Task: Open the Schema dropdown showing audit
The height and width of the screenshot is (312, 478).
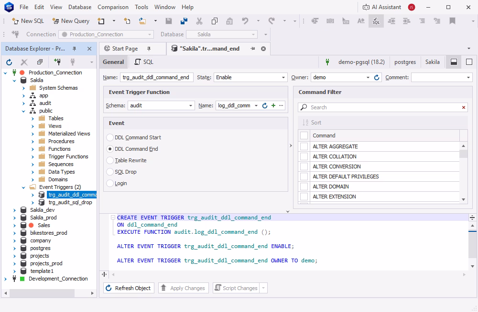Action: tap(191, 105)
